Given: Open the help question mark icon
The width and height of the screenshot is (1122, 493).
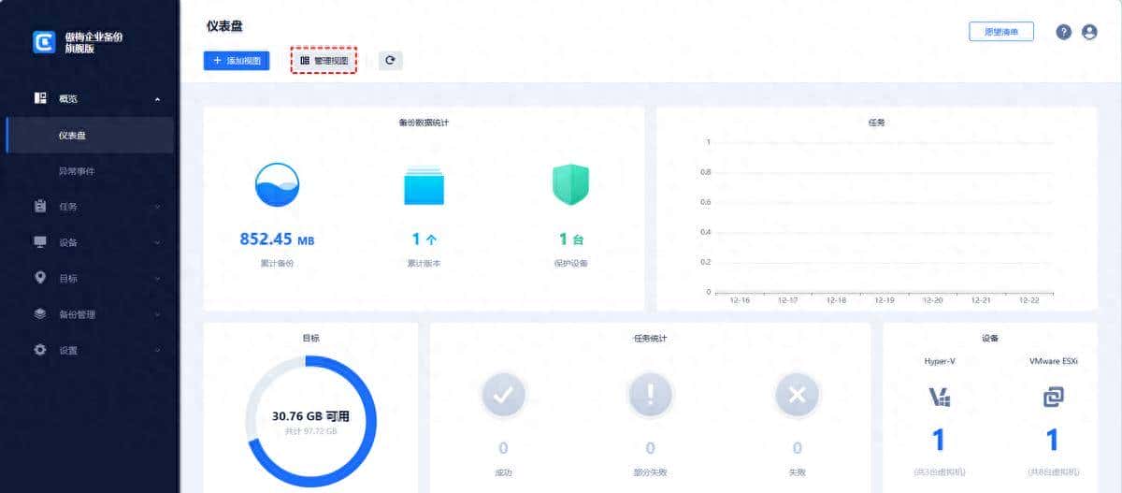Looking at the screenshot, I should (x=1064, y=32).
